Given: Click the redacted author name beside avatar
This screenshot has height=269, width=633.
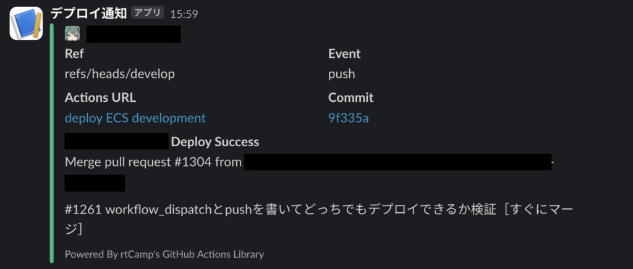Looking at the screenshot, I should (134, 34).
